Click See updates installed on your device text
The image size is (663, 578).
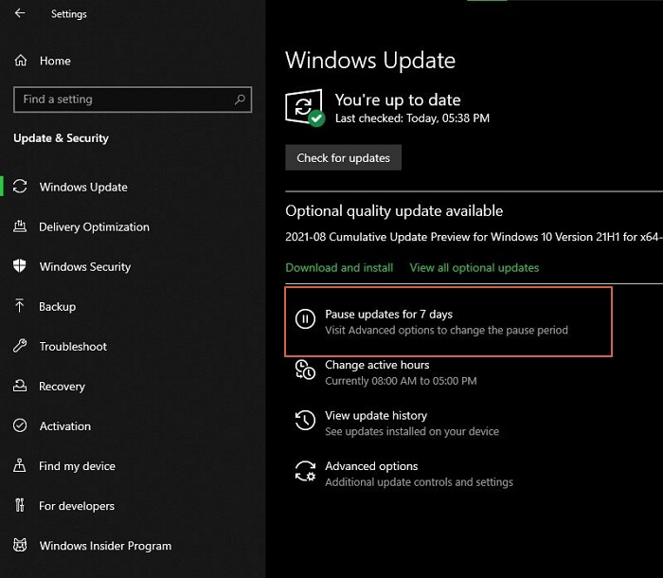click(412, 431)
